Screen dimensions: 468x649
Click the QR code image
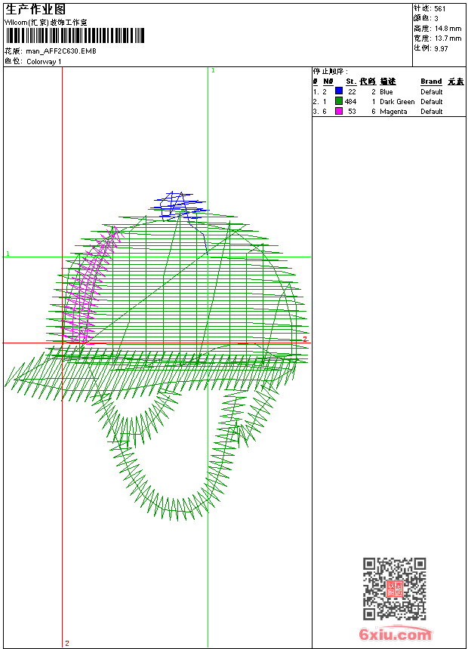tap(394, 589)
